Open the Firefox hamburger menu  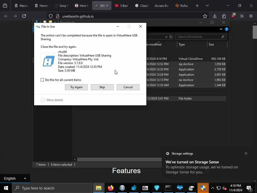251,16
